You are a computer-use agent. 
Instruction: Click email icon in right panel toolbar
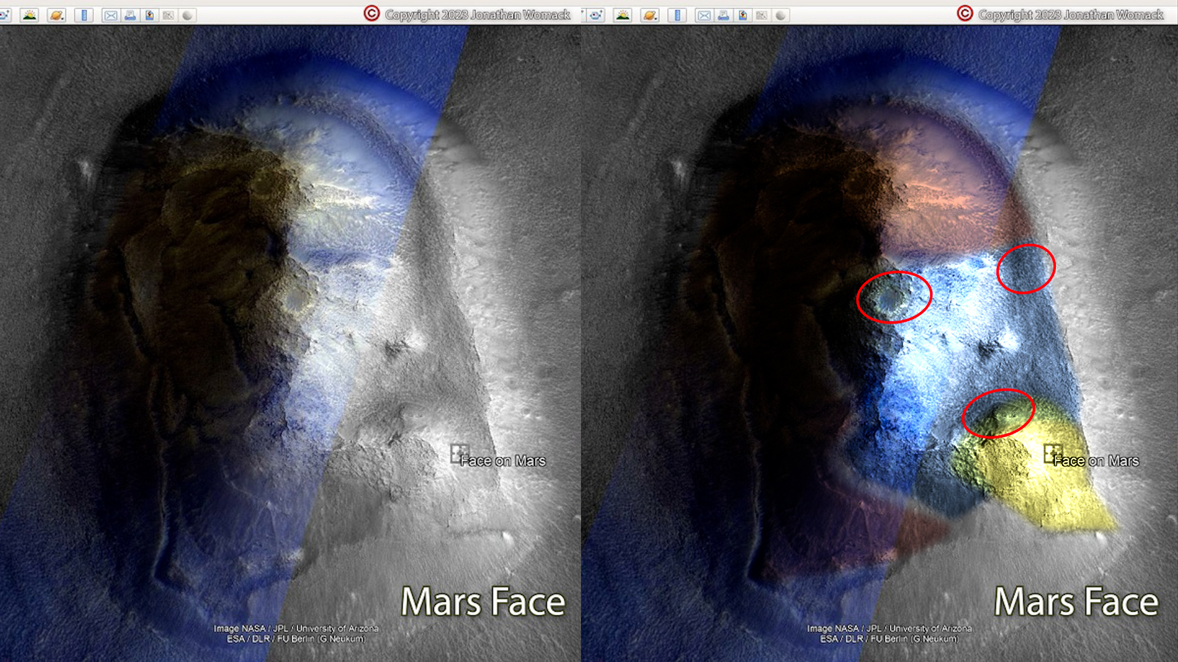click(704, 15)
